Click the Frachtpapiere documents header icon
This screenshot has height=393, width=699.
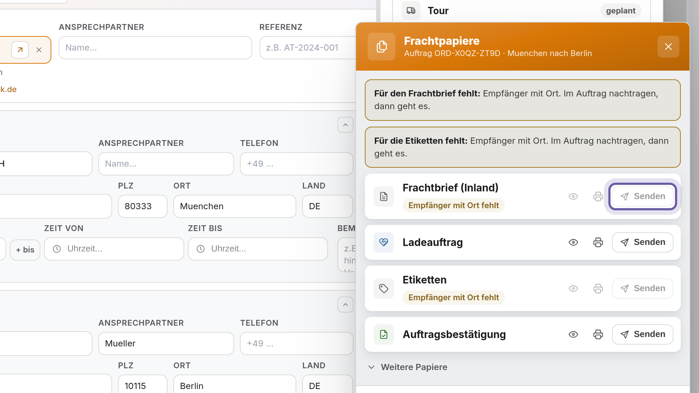(x=382, y=47)
